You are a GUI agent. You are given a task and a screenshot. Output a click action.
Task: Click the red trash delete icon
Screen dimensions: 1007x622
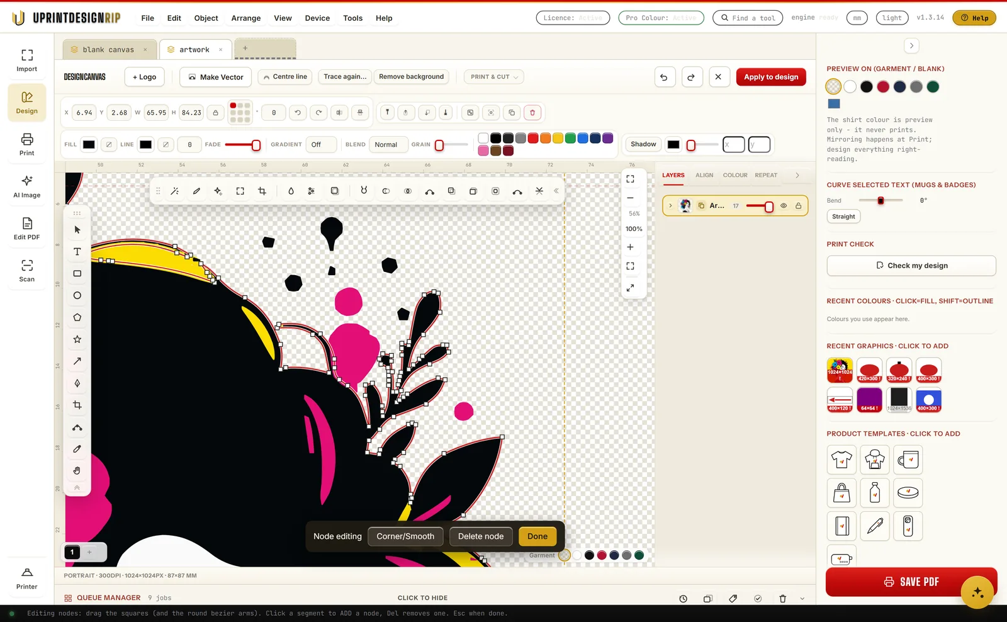tap(532, 113)
